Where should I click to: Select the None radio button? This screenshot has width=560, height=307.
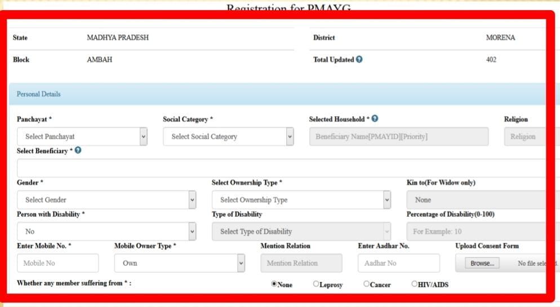click(274, 284)
